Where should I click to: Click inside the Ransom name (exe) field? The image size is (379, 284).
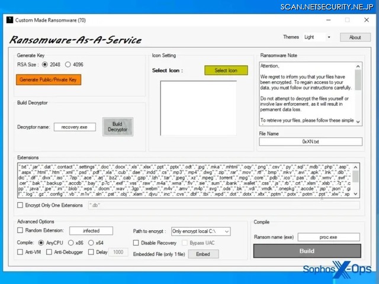pos(329,237)
